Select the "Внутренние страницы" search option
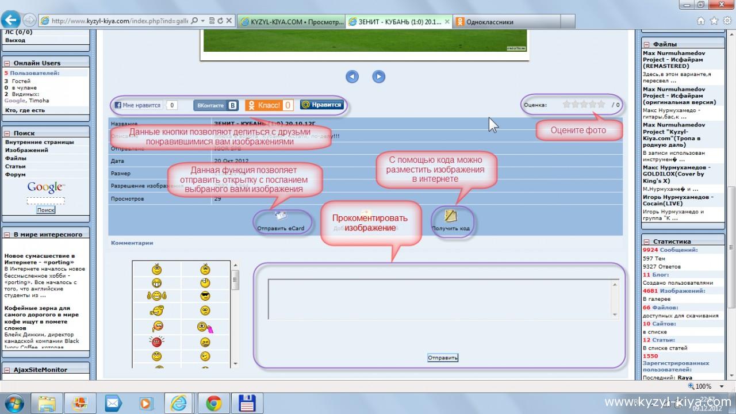 39,142
